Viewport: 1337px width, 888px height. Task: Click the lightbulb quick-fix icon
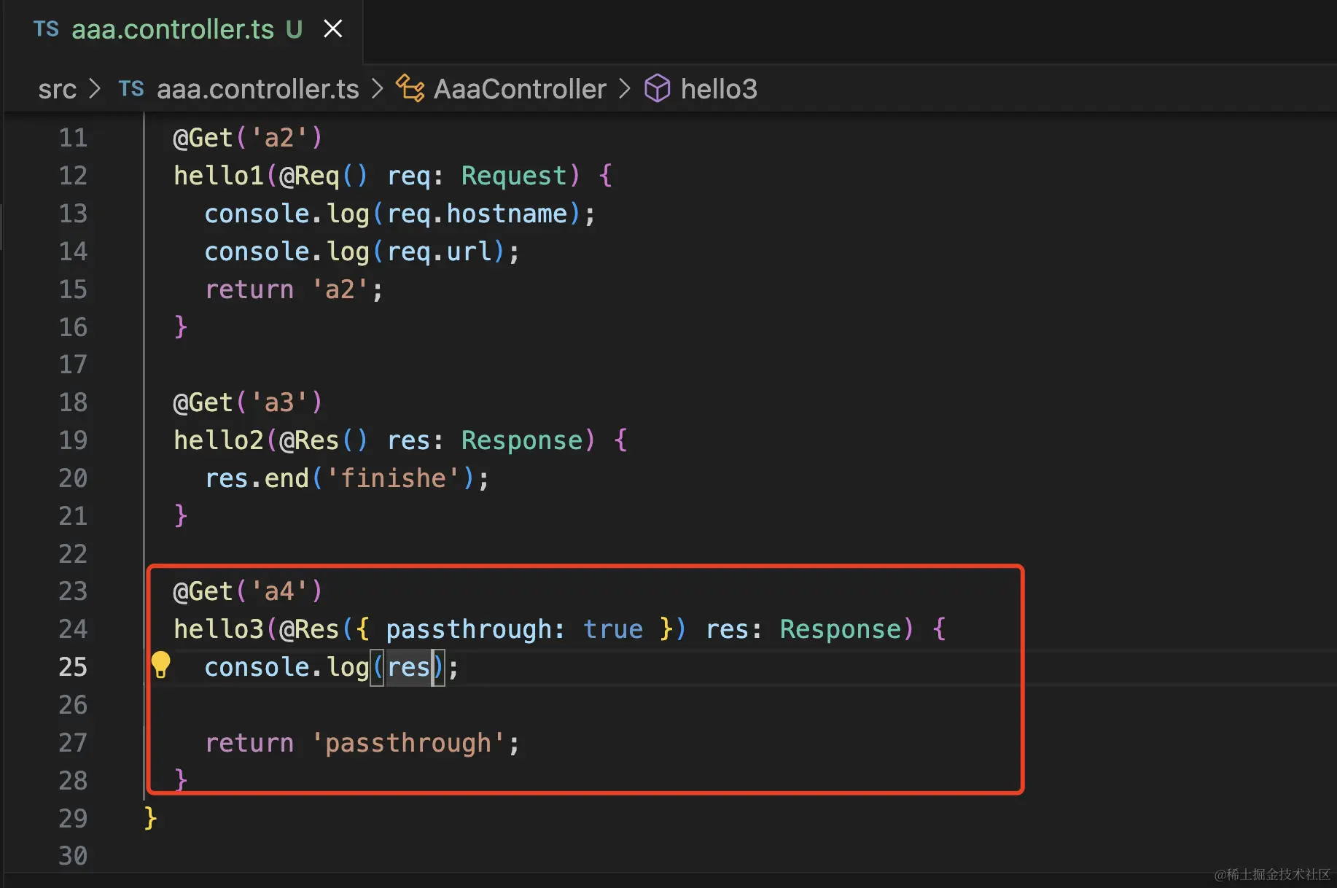pos(160,665)
